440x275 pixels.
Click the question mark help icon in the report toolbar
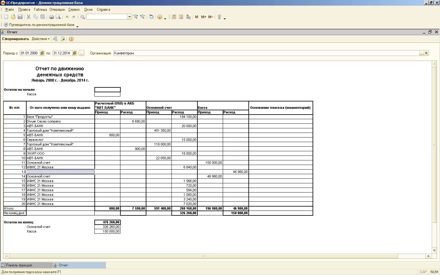pyautogui.click(x=71, y=39)
